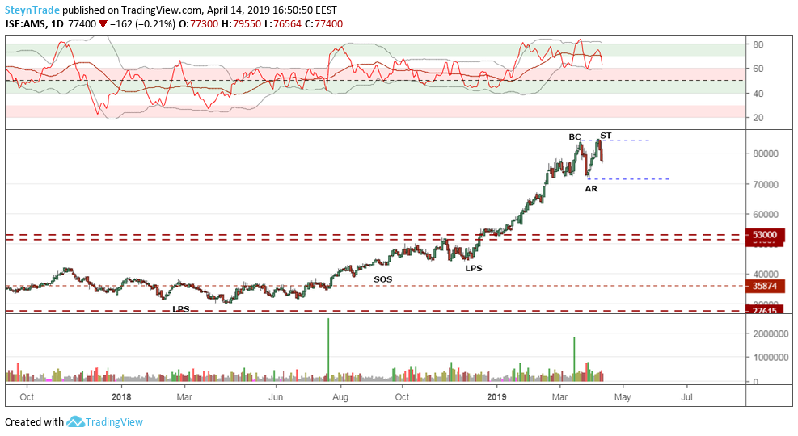Viewport: 798px width, 436px height.
Task: Open the SteynTrade author link
Action: 32,10
